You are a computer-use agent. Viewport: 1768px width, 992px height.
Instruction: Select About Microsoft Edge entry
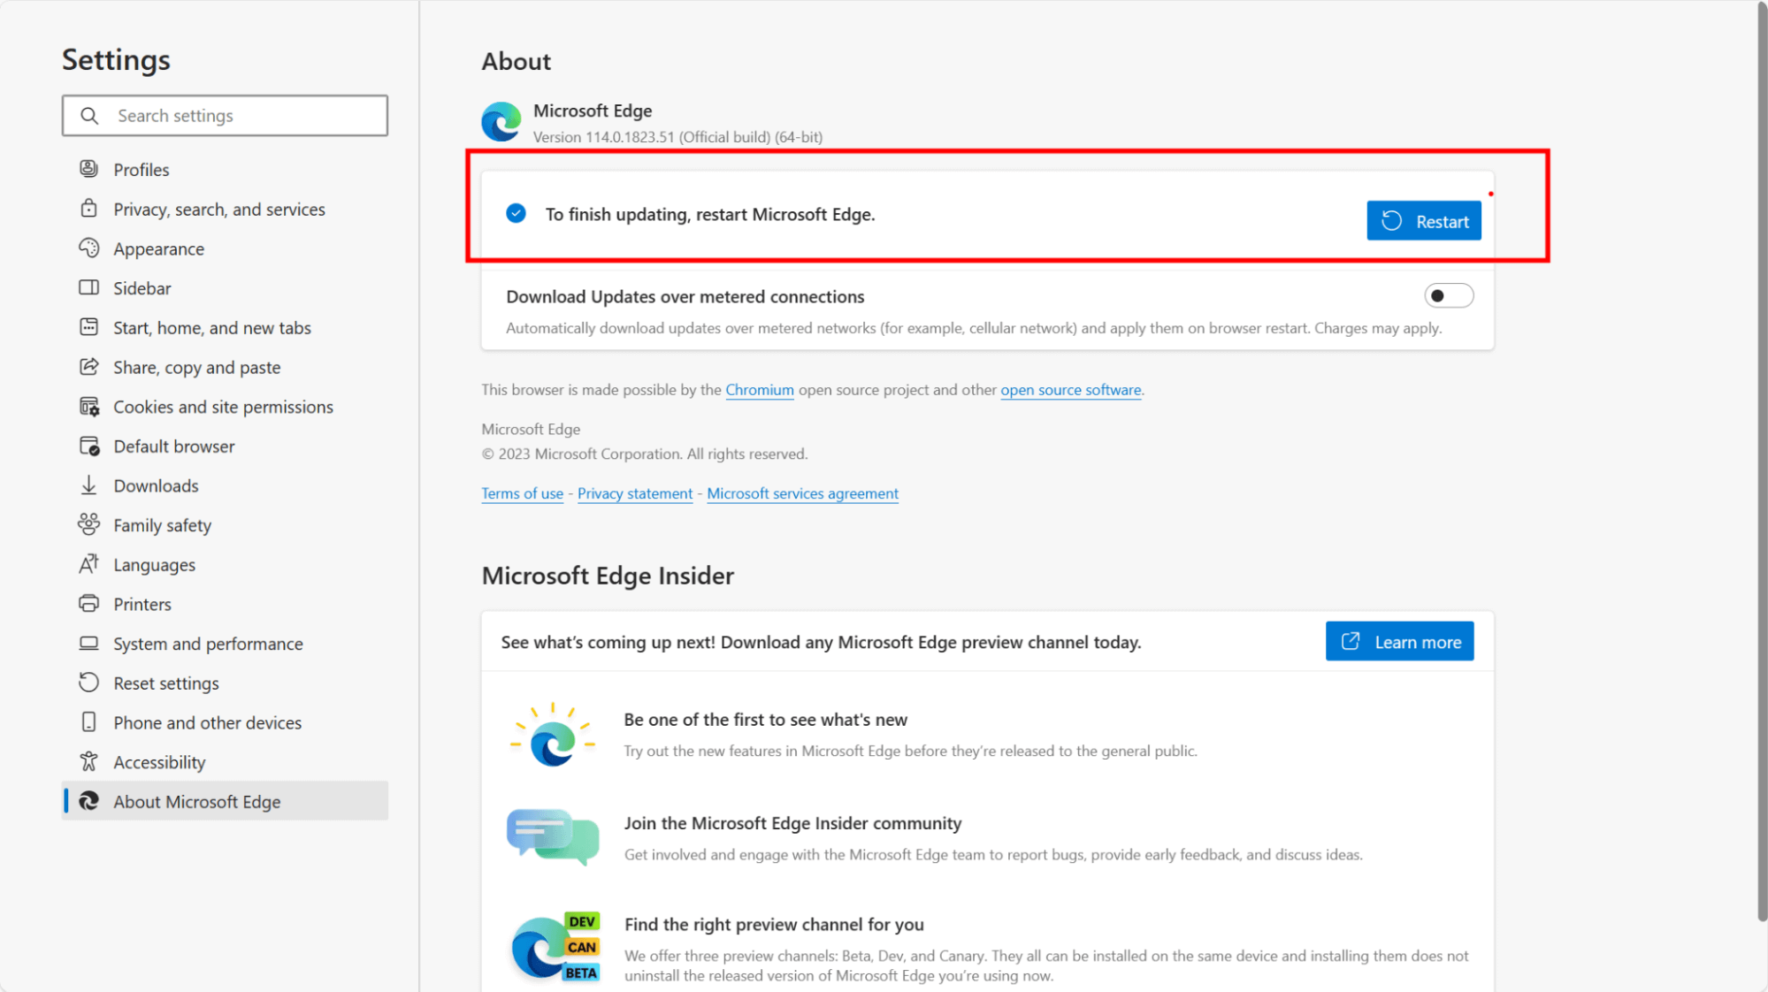225,801
